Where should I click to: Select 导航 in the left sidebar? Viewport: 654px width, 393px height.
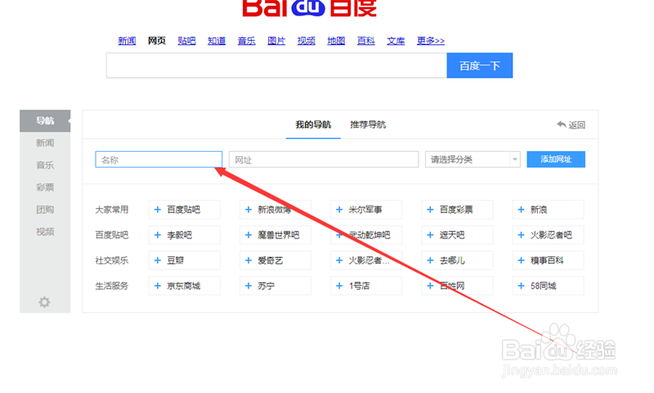point(45,121)
